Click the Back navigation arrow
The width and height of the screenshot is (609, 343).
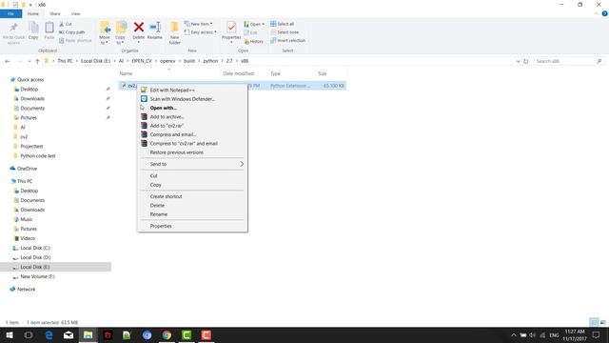(x=8, y=61)
